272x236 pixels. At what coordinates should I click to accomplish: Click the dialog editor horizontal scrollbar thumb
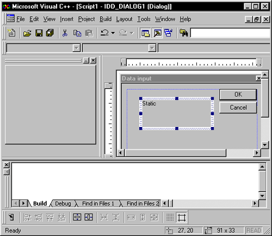175,153
